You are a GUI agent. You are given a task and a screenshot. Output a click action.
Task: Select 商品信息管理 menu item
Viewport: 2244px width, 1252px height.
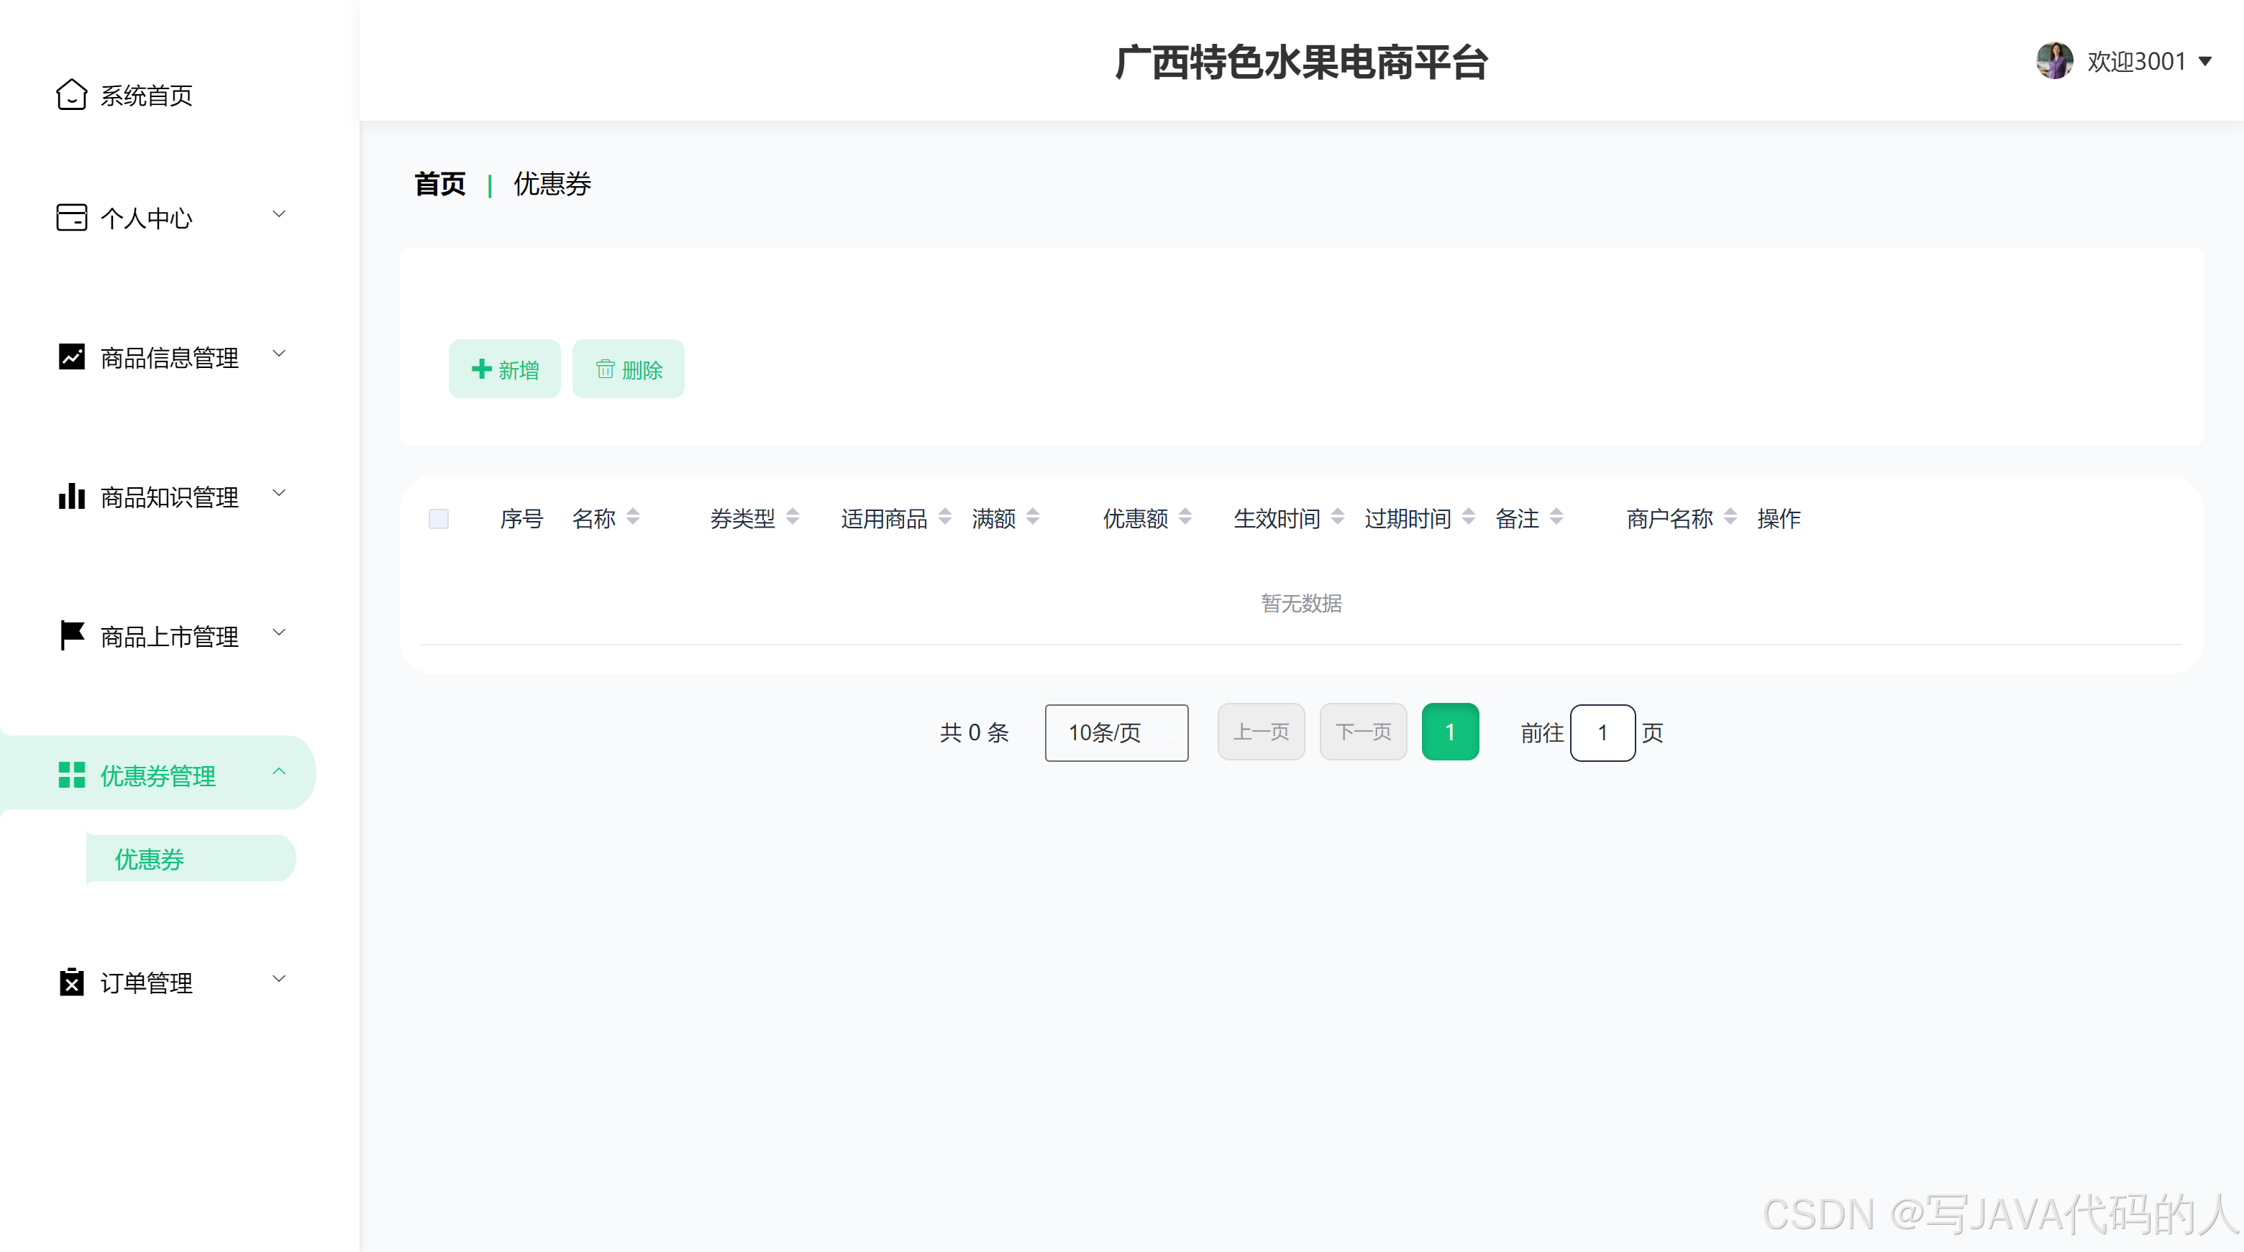point(170,357)
